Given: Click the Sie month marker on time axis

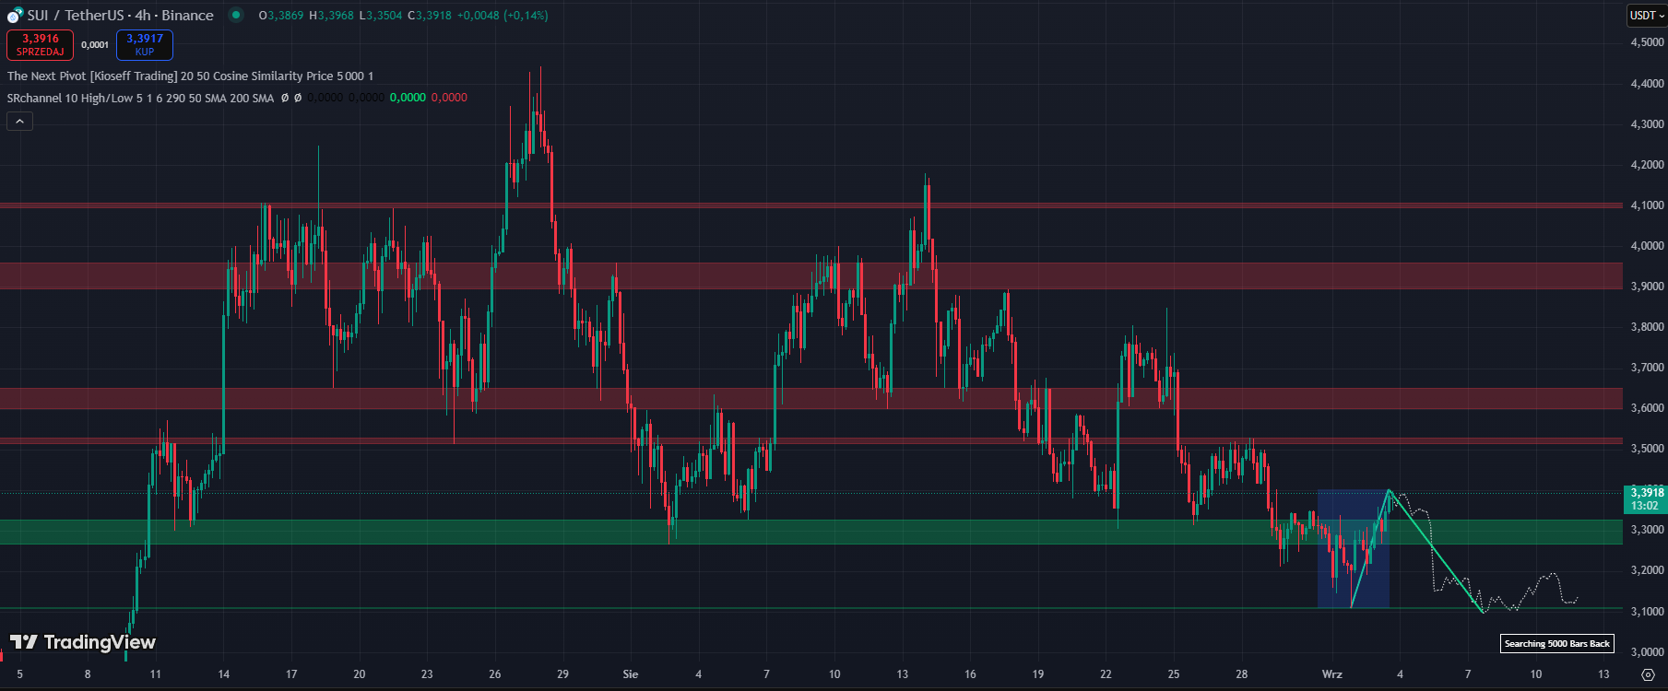Looking at the screenshot, I should point(631,674).
